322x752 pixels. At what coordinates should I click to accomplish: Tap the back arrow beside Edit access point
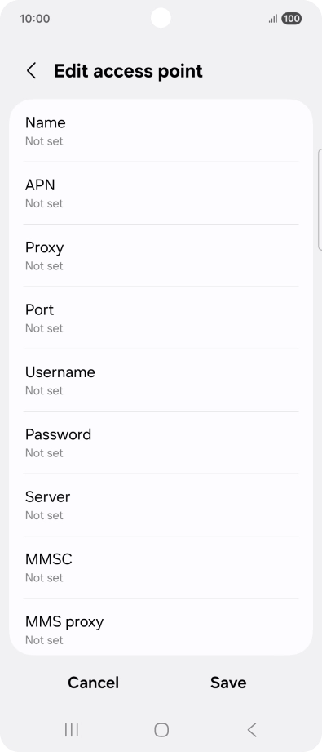click(x=31, y=71)
